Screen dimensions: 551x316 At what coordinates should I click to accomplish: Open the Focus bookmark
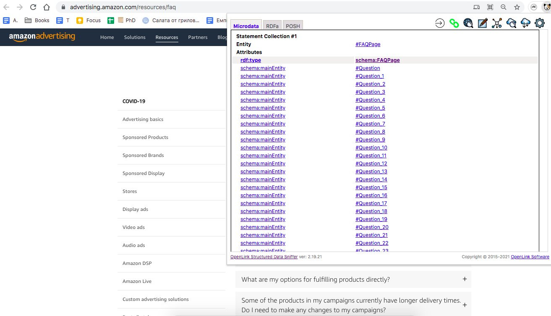pos(89,20)
